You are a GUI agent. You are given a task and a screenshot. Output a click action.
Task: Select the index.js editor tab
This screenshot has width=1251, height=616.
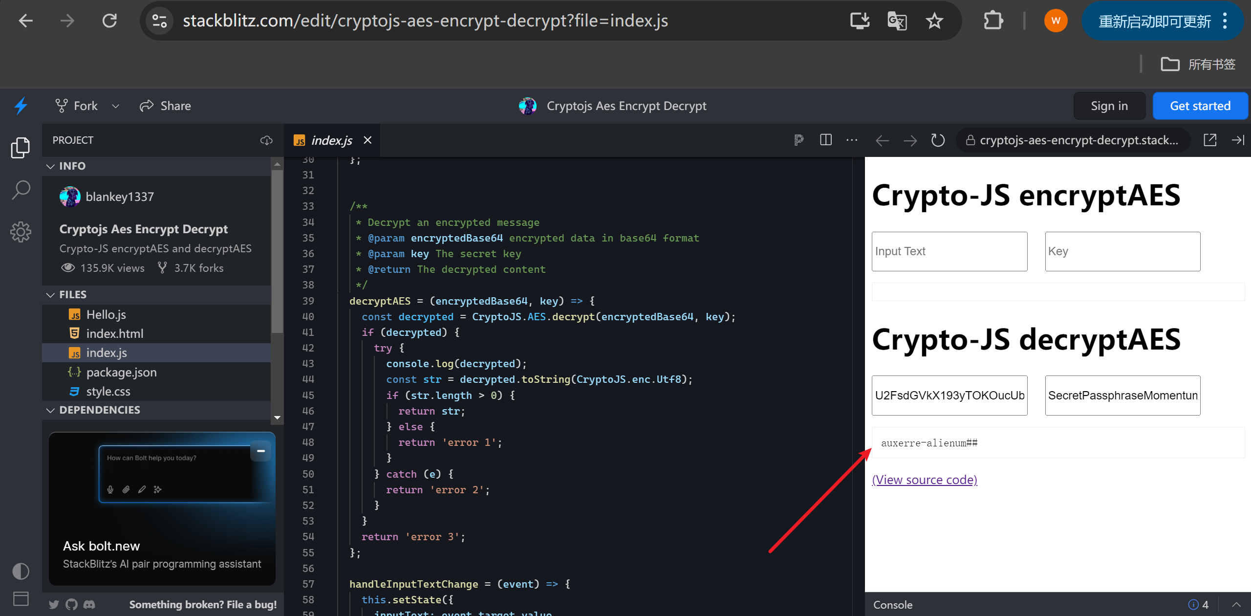[331, 141]
